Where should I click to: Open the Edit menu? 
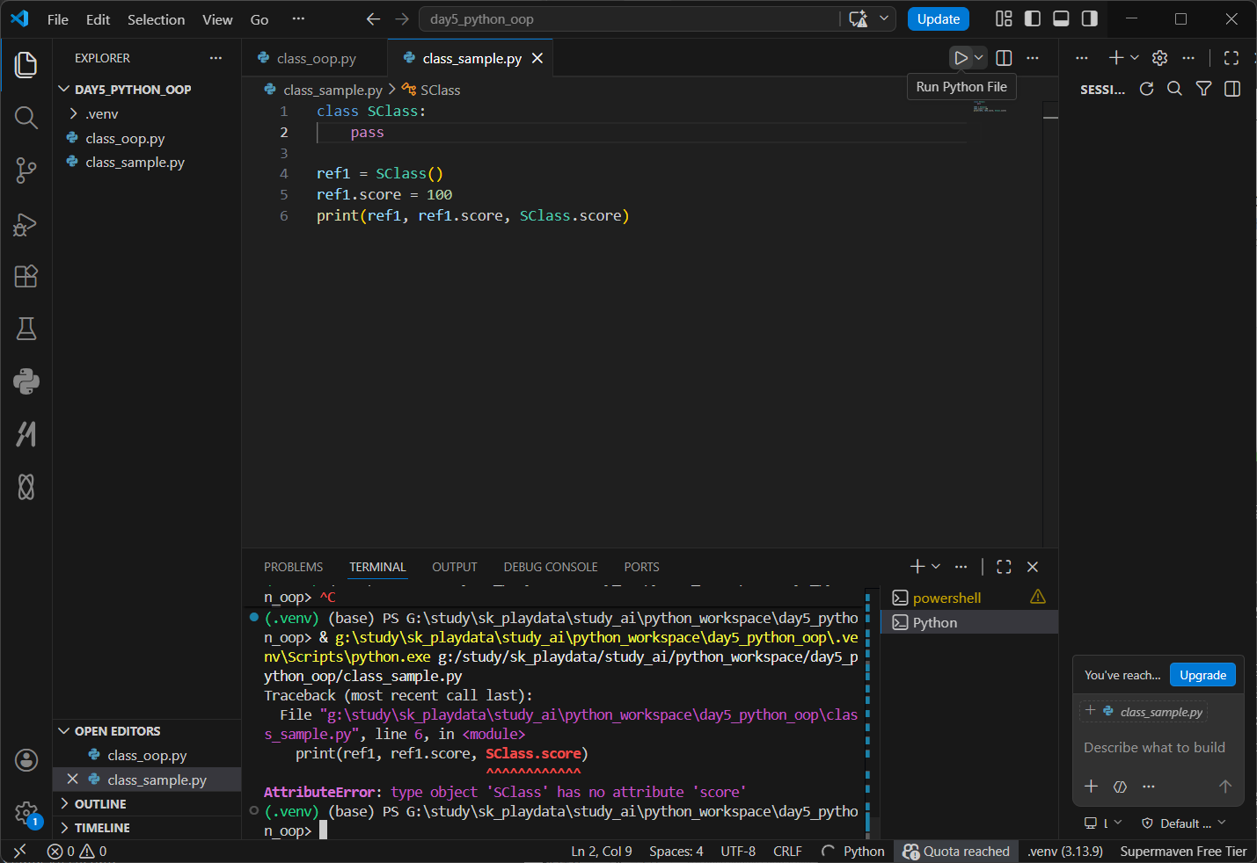click(98, 19)
